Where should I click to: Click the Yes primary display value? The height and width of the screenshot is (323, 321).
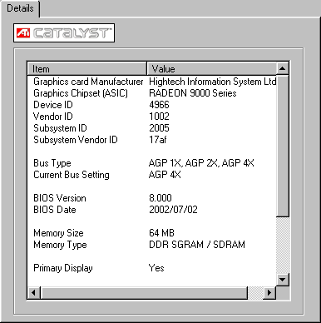pos(156,268)
